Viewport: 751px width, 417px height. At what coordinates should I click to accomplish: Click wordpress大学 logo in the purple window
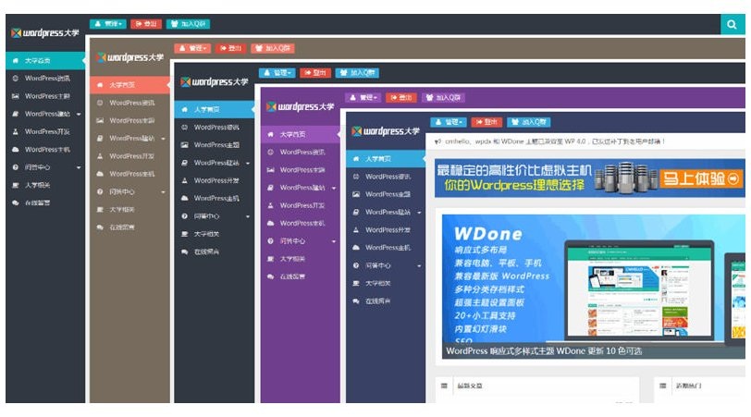tap(301, 106)
